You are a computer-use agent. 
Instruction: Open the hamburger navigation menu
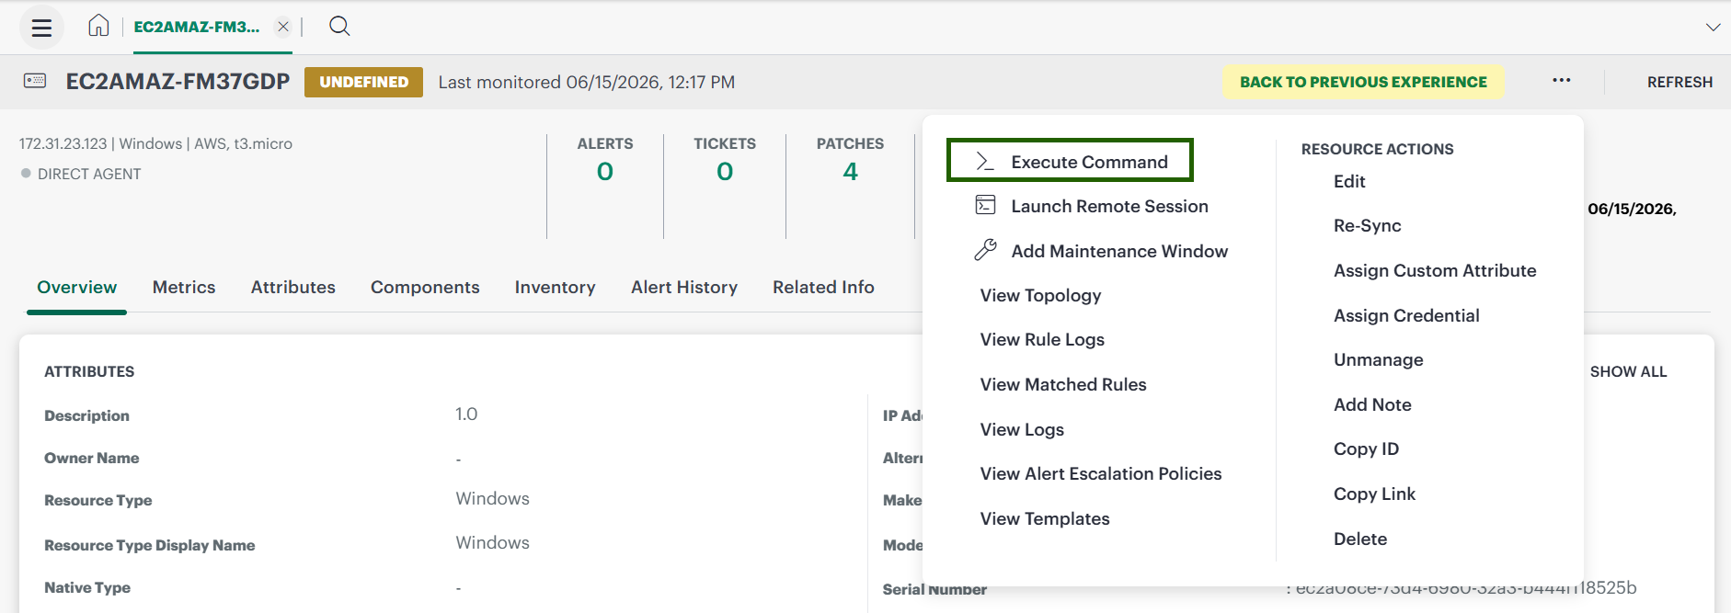tap(41, 28)
